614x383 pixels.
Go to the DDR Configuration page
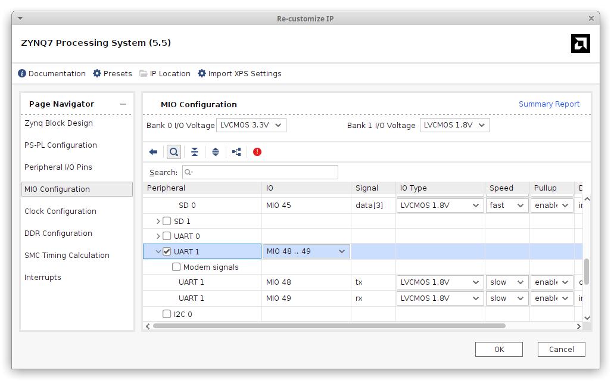click(58, 233)
